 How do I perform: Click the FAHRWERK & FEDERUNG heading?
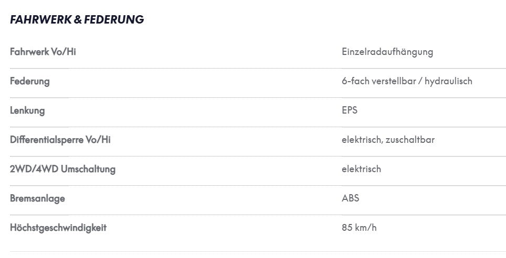[77, 19]
